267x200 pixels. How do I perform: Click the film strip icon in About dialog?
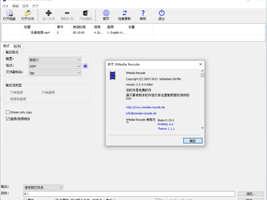tap(113, 76)
